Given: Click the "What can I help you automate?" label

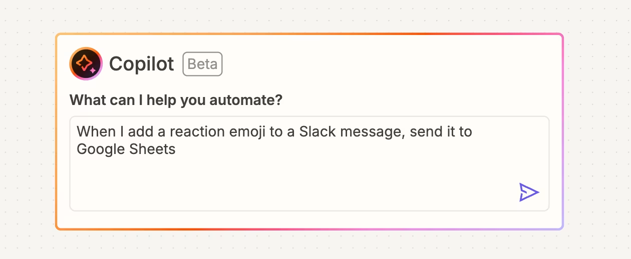Looking at the screenshot, I should tap(176, 100).
